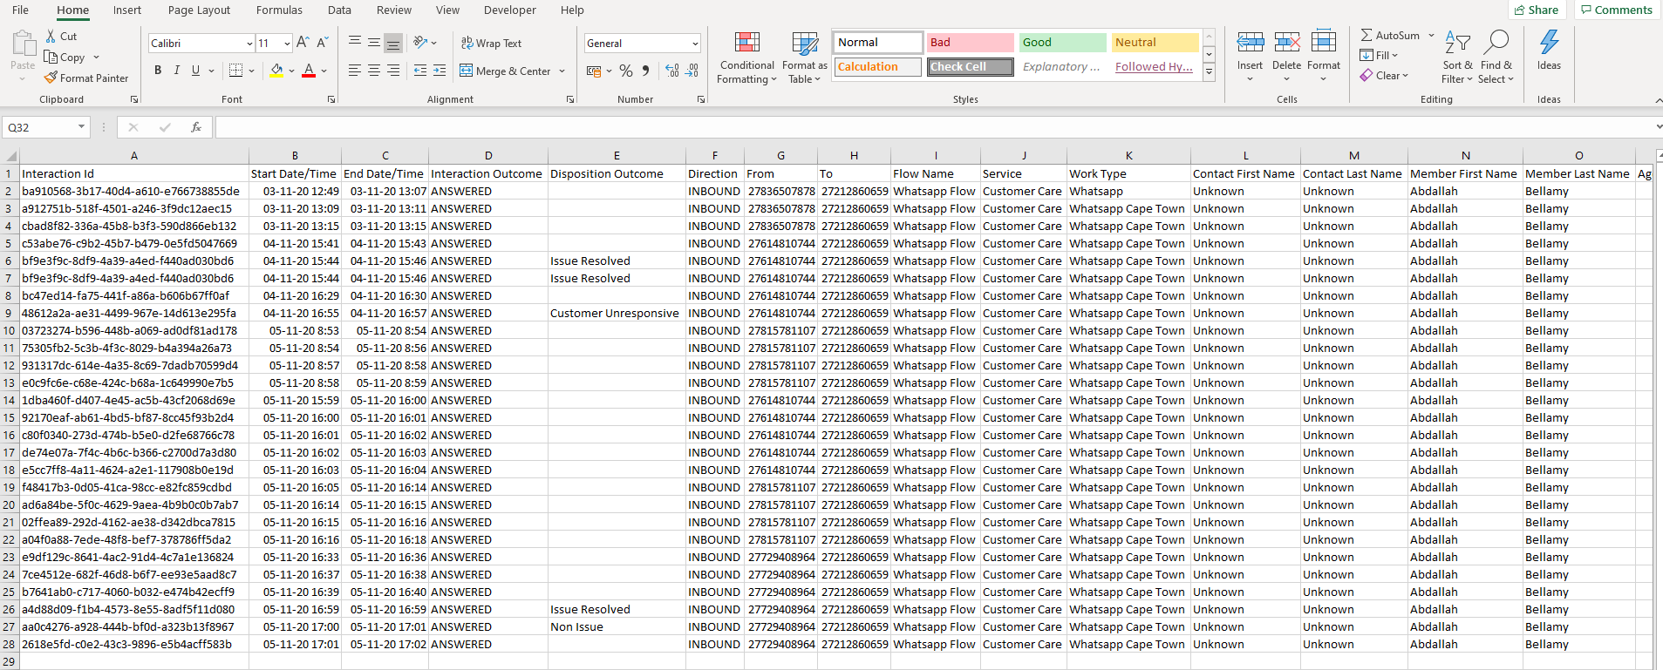Increase font size with the larger A icon
This screenshot has height=670, width=1663.
pos(303,43)
